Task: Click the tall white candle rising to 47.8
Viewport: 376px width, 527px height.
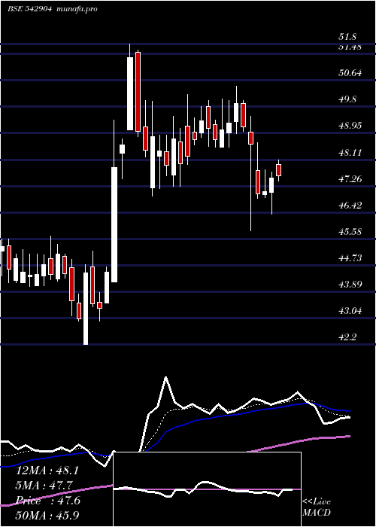Action: [114, 224]
